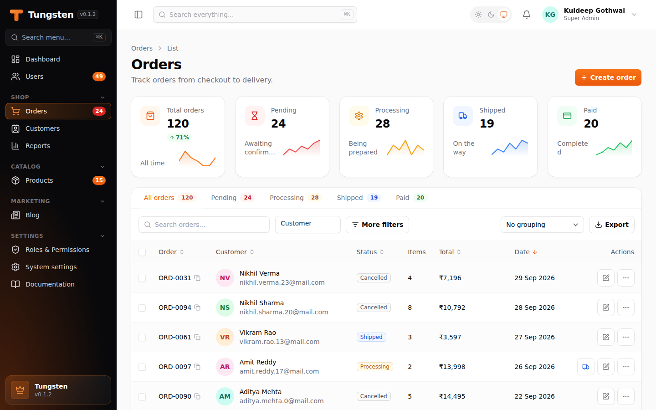Check the ORD-0094 row checkbox
Screen dimensions: 656x410
[142, 308]
